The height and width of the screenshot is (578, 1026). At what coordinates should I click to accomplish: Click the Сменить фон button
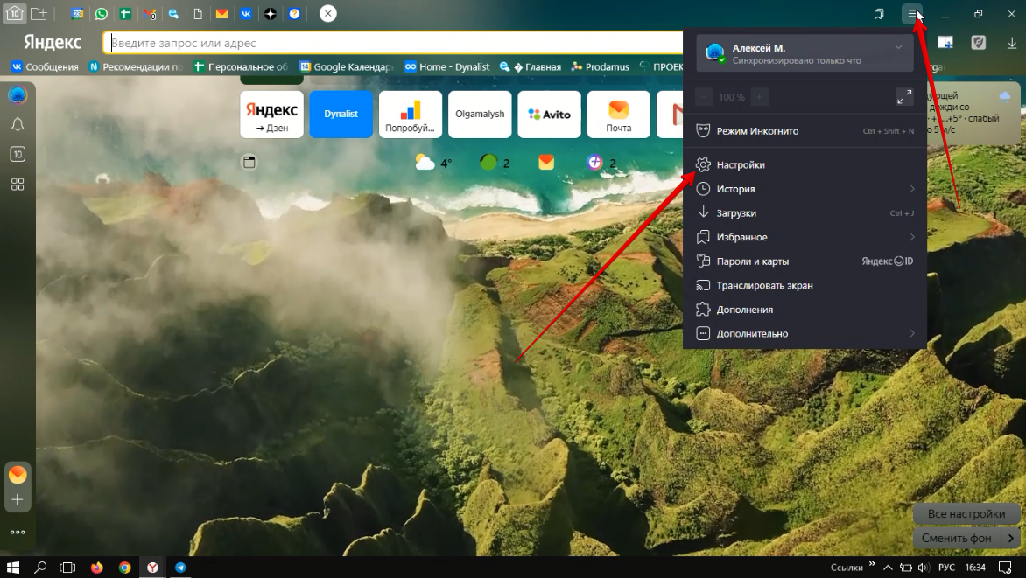point(957,538)
